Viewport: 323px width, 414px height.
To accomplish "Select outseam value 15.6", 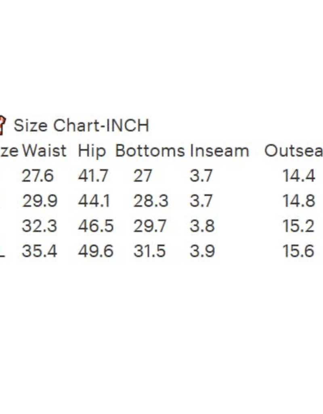I will click(298, 251).
